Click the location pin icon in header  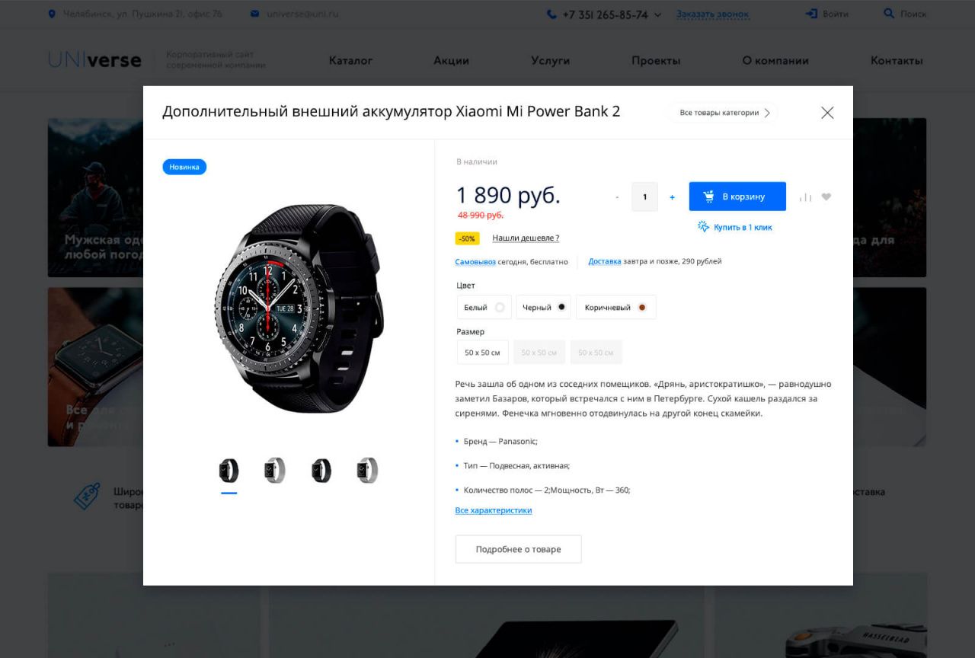pos(52,14)
